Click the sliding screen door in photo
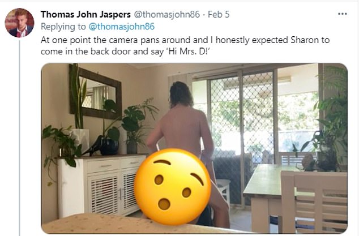 [x=243, y=138]
